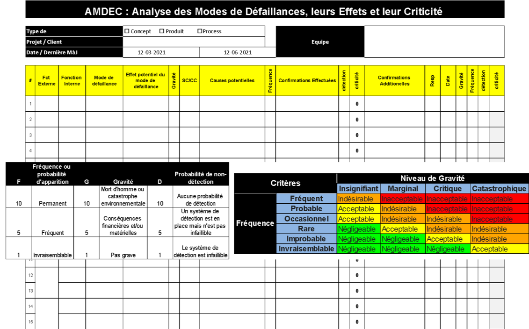Click the '#' column header
This screenshot has height=329, width=529.
point(30,80)
